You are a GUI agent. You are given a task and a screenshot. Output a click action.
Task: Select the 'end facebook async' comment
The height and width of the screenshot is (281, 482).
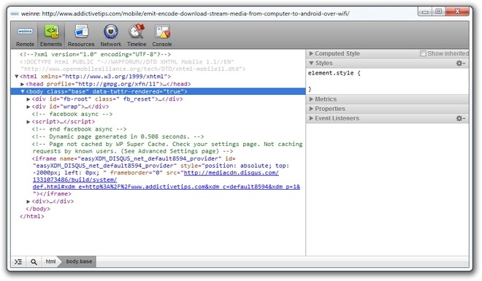pos(80,129)
